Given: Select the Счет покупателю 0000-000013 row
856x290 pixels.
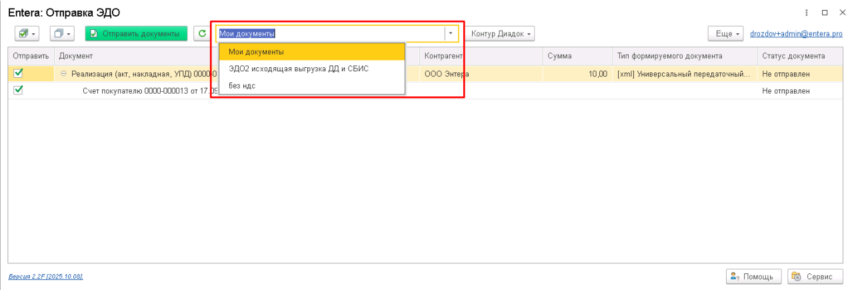Looking at the screenshot, I should [427, 90].
